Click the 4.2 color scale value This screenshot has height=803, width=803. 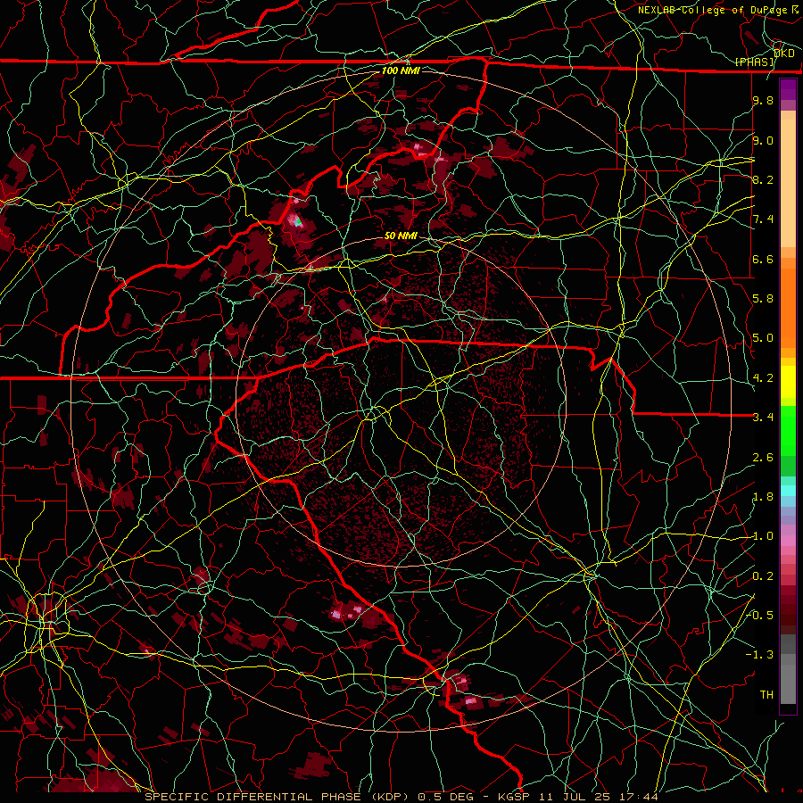pyautogui.click(x=763, y=378)
